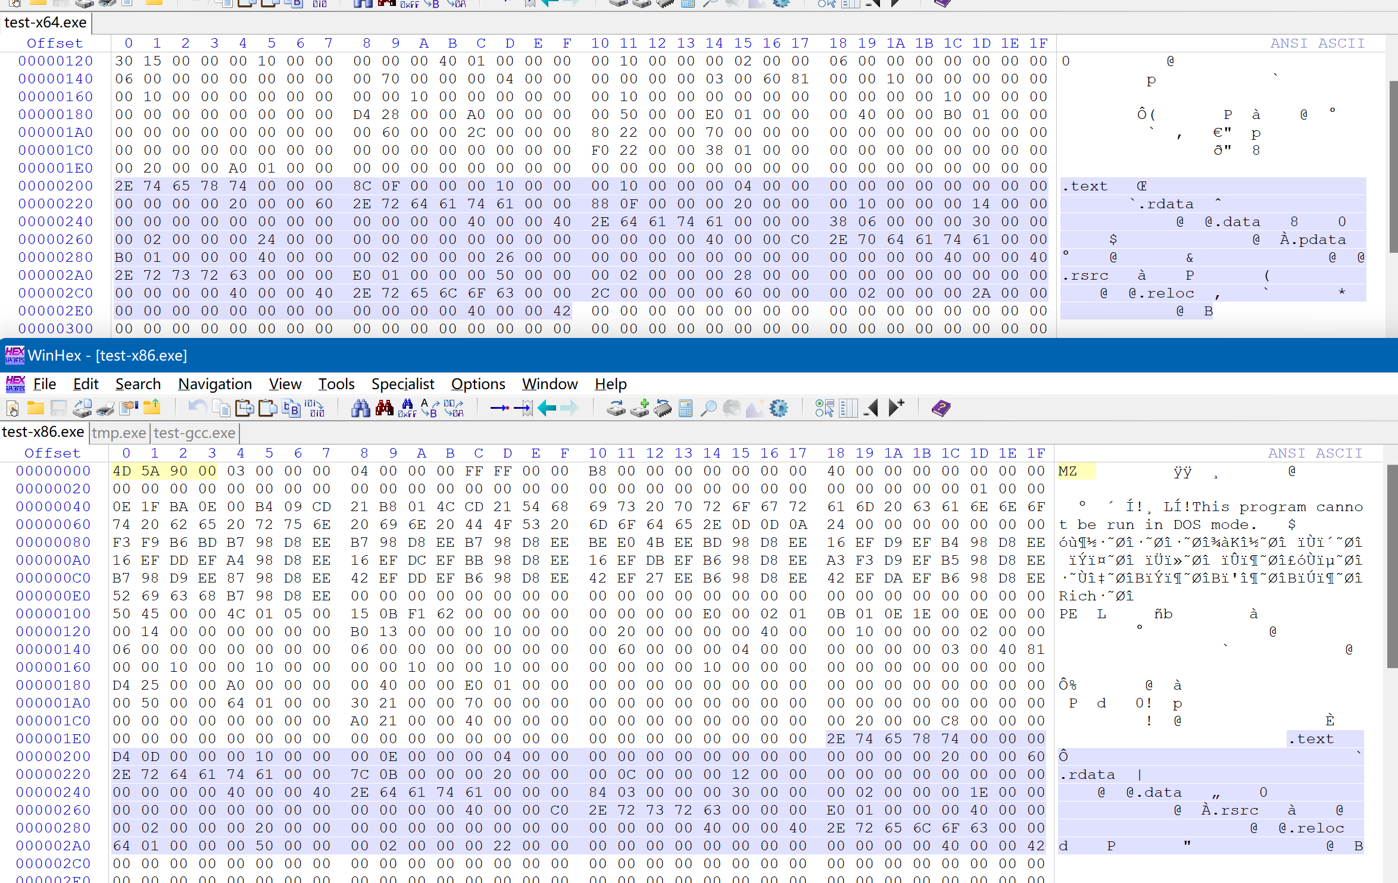This screenshot has height=883, width=1398.
Task: Click the Offset header in test-x86 window
Action: pos(52,453)
